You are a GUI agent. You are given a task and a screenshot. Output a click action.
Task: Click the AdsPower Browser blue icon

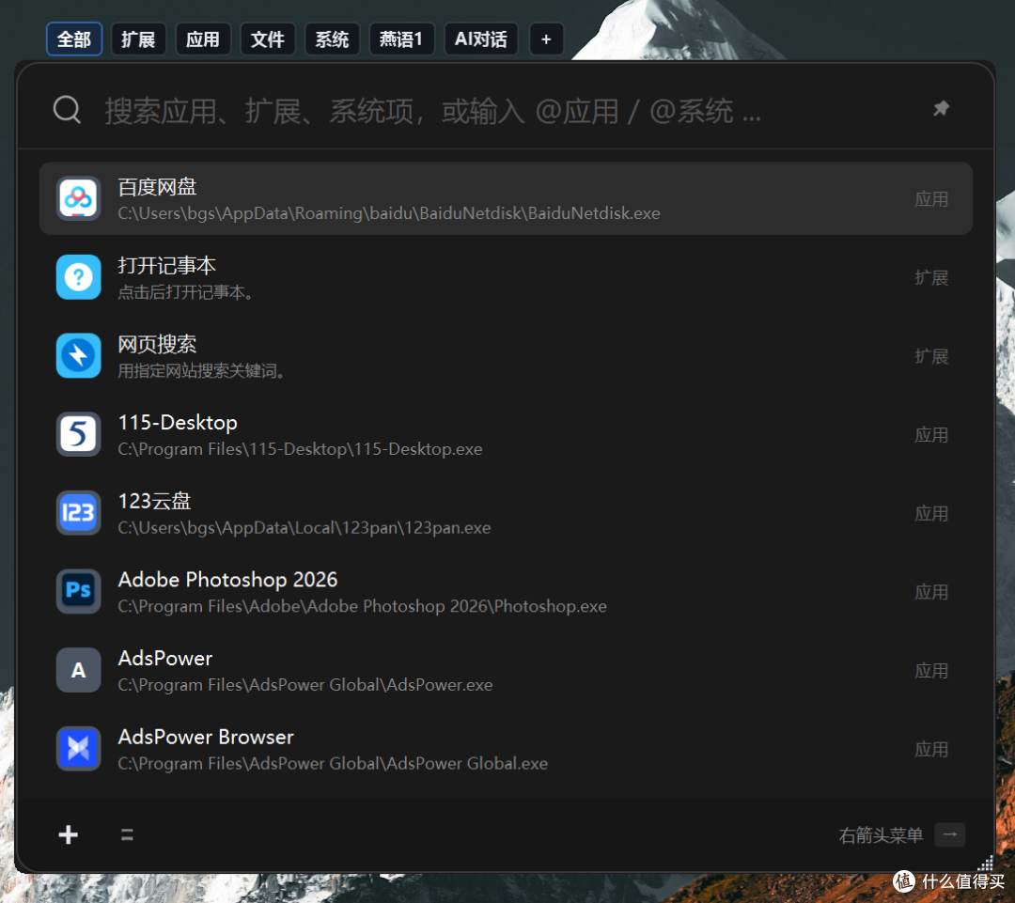[x=78, y=748]
